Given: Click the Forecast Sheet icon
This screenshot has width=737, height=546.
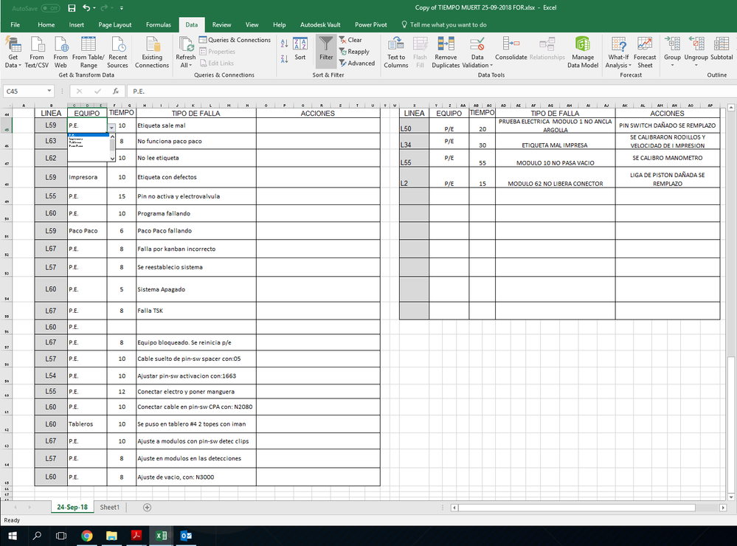Looking at the screenshot, I should tap(644, 44).
